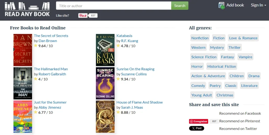Viewport: 269px width, 135px height.
Task: Click the 6.77 / 10 rating
Action: pyautogui.click(x=45, y=113)
